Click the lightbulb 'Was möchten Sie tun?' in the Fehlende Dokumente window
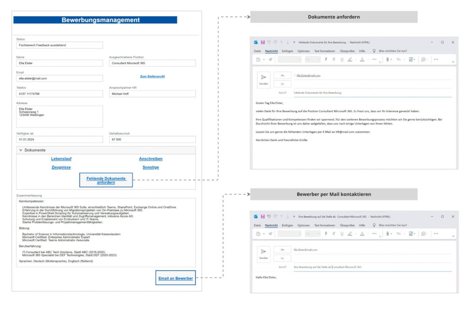Screen dimensions: 476x323 [374, 51]
